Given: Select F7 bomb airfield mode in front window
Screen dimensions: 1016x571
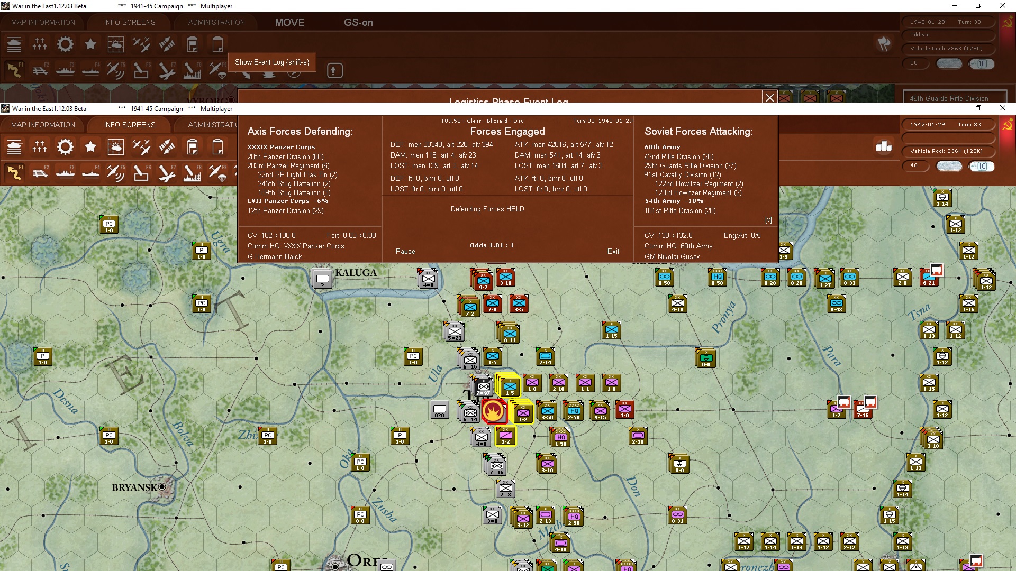Looking at the screenshot, I should point(167,173).
